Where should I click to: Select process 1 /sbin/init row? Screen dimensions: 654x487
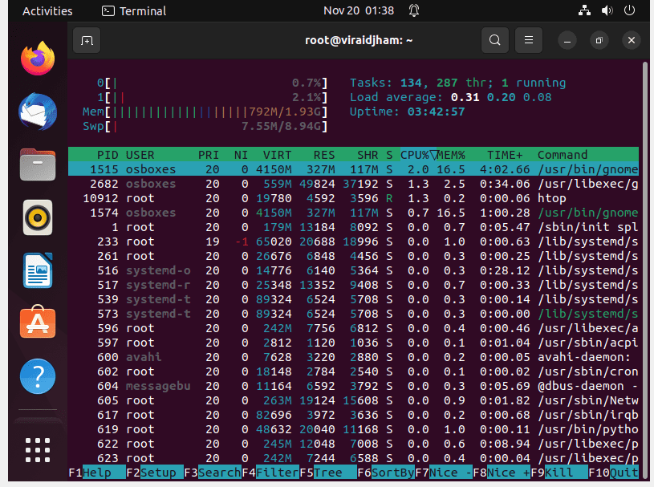(353, 227)
